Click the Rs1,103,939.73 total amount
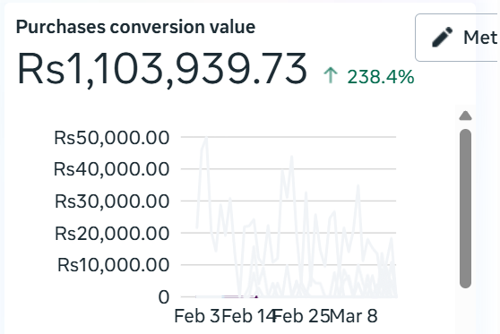The image size is (500, 334). (x=162, y=69)
